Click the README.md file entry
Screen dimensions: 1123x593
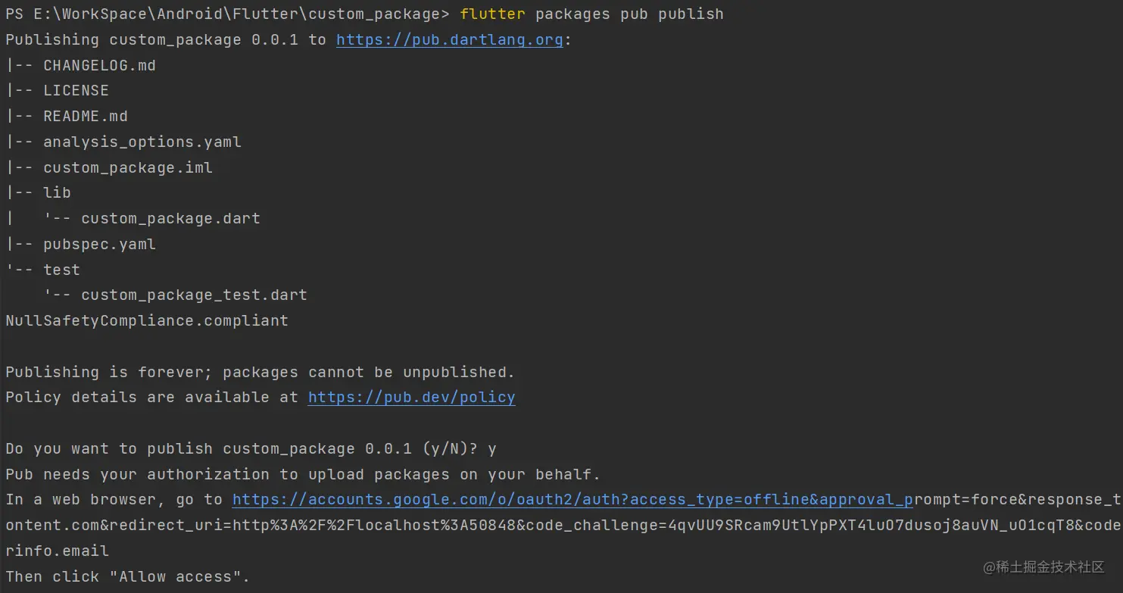[86, 116]
